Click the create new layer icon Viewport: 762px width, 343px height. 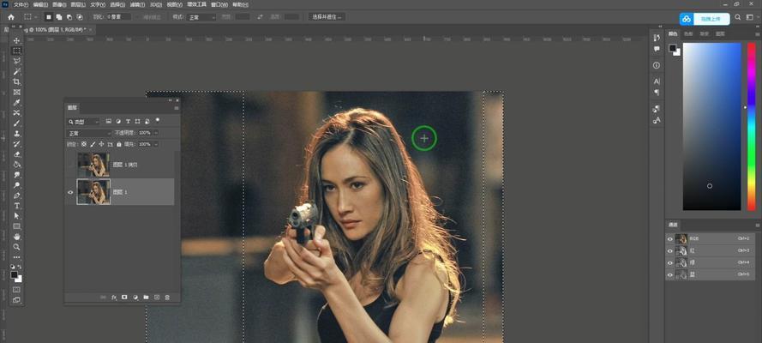(x=157, y=298)
